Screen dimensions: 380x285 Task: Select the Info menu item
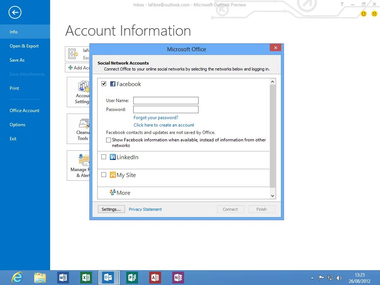point(25,32)
